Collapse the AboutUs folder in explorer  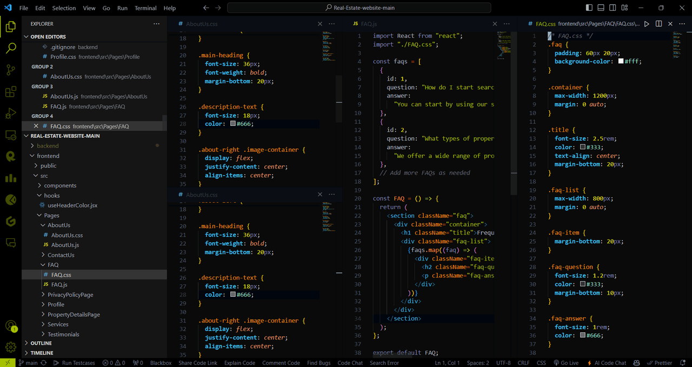pyautogui.click(x=58, y=225)
